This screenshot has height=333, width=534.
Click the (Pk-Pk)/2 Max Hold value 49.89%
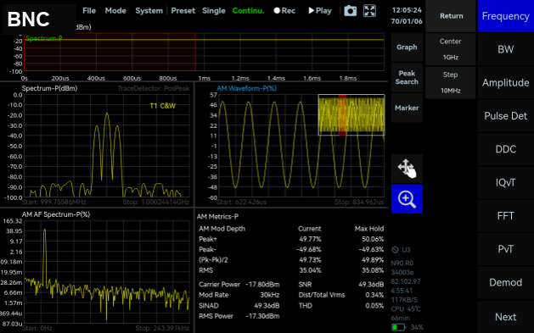[x=373, y=260]
